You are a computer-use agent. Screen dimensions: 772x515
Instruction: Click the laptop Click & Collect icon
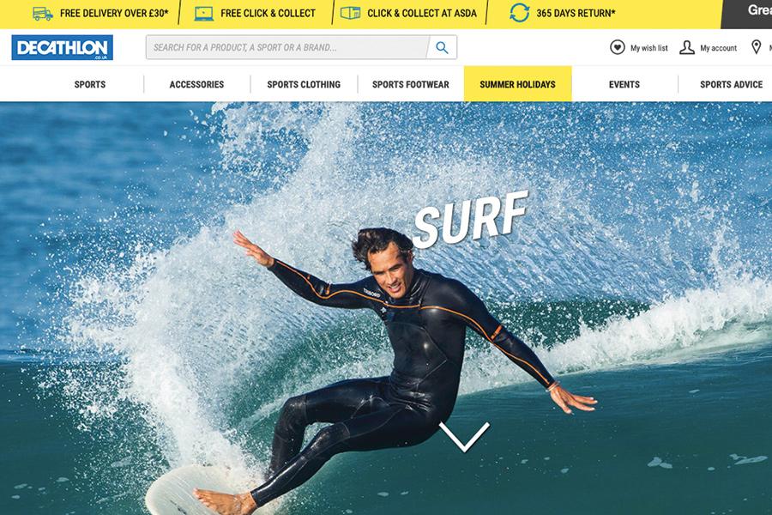coord(203,14)
